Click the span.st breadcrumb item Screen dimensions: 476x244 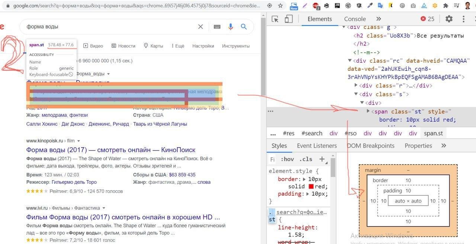coord(434,133)
